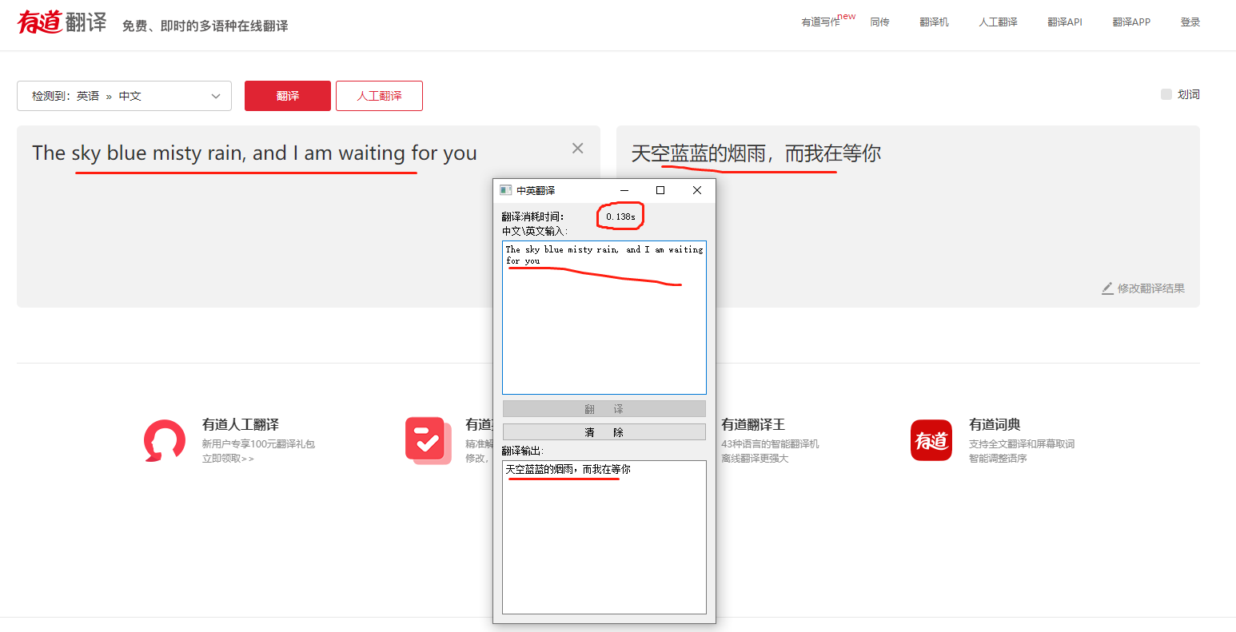Click the 免费、即时的多语种在线翻译 tagline
1236x632 pixels.
pyautogui.click(x=205, y=26)
